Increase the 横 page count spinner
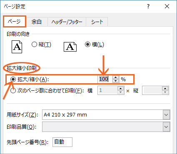The image size is (177, 154). 121,89
